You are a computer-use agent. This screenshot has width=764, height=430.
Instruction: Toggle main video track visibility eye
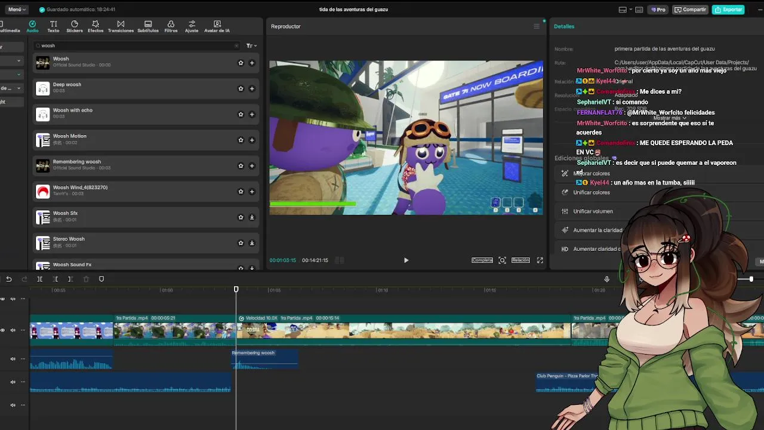pyautogui.click(x=3, y=330)
